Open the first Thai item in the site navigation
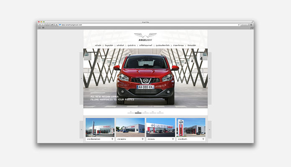The image size is (291, 167). [98, 46]
